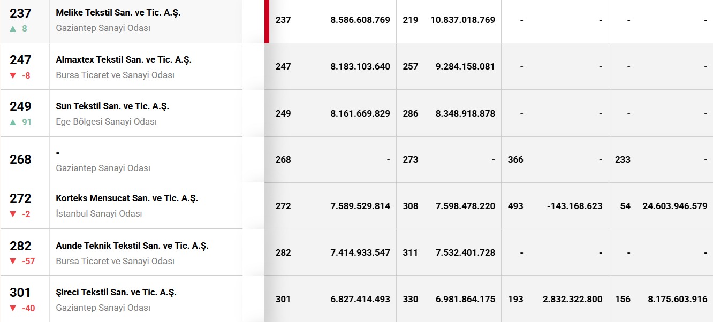Click the red down arrow under rank 301
Image resolution: width=713 pixels, height=322 pixels.
tap(13, 308)
